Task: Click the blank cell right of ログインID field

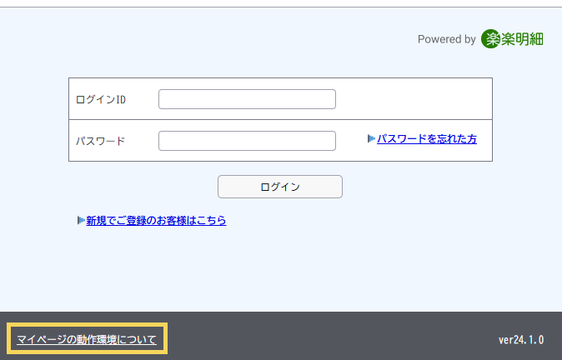Action: (413, 99)
